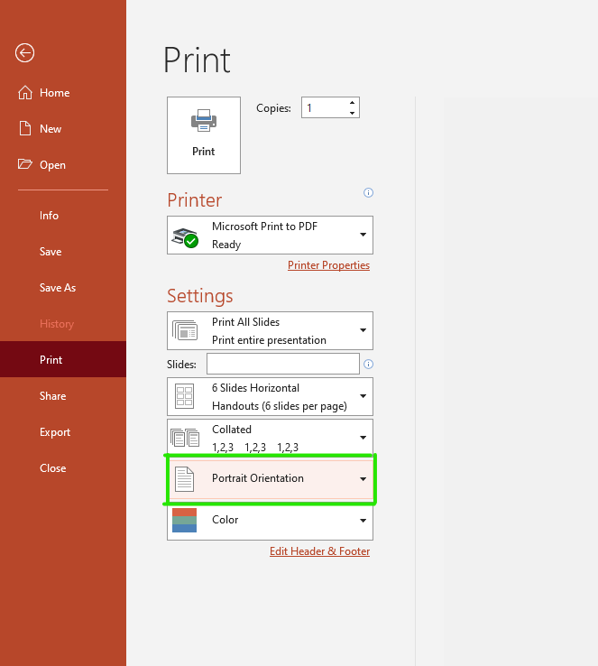The width and height of the screenshot is (598, 666).
Task: Open the Collated dropdown
Action: [363, 438]
